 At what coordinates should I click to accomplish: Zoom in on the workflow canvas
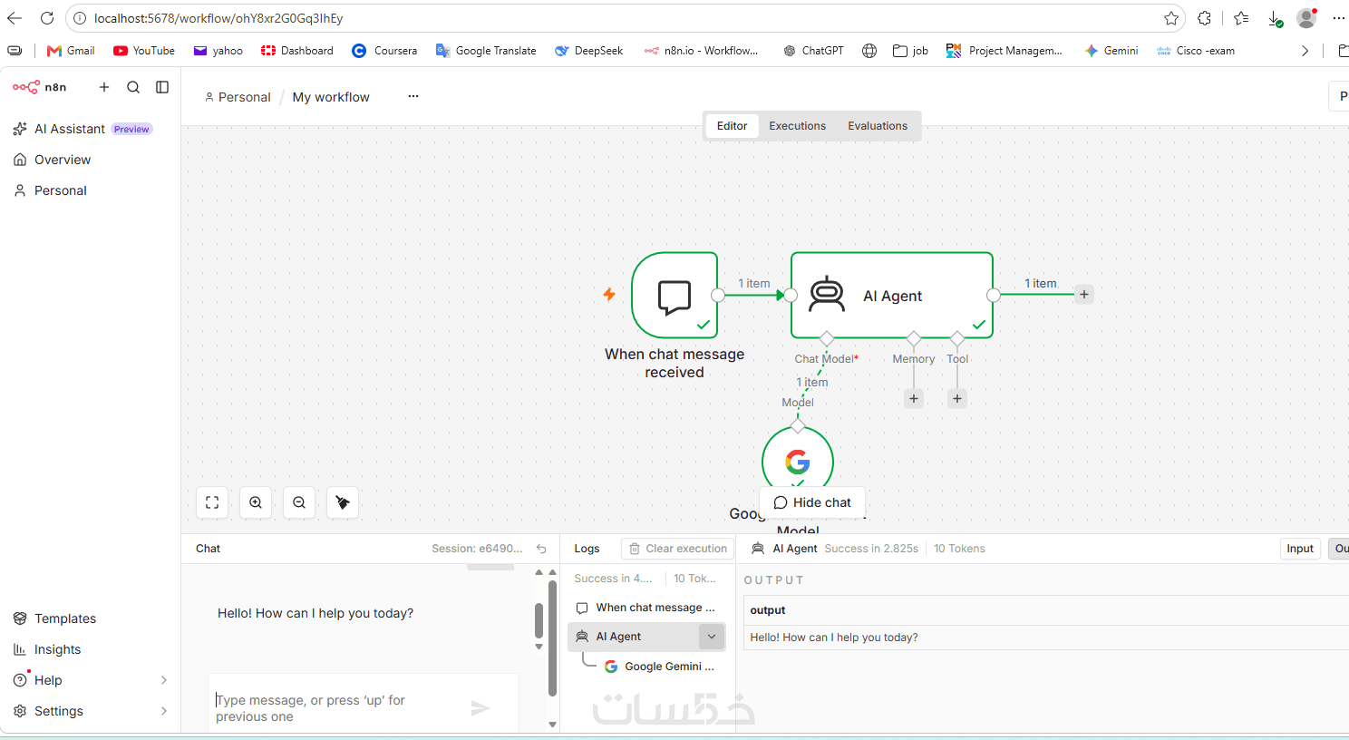click(256, 502)
